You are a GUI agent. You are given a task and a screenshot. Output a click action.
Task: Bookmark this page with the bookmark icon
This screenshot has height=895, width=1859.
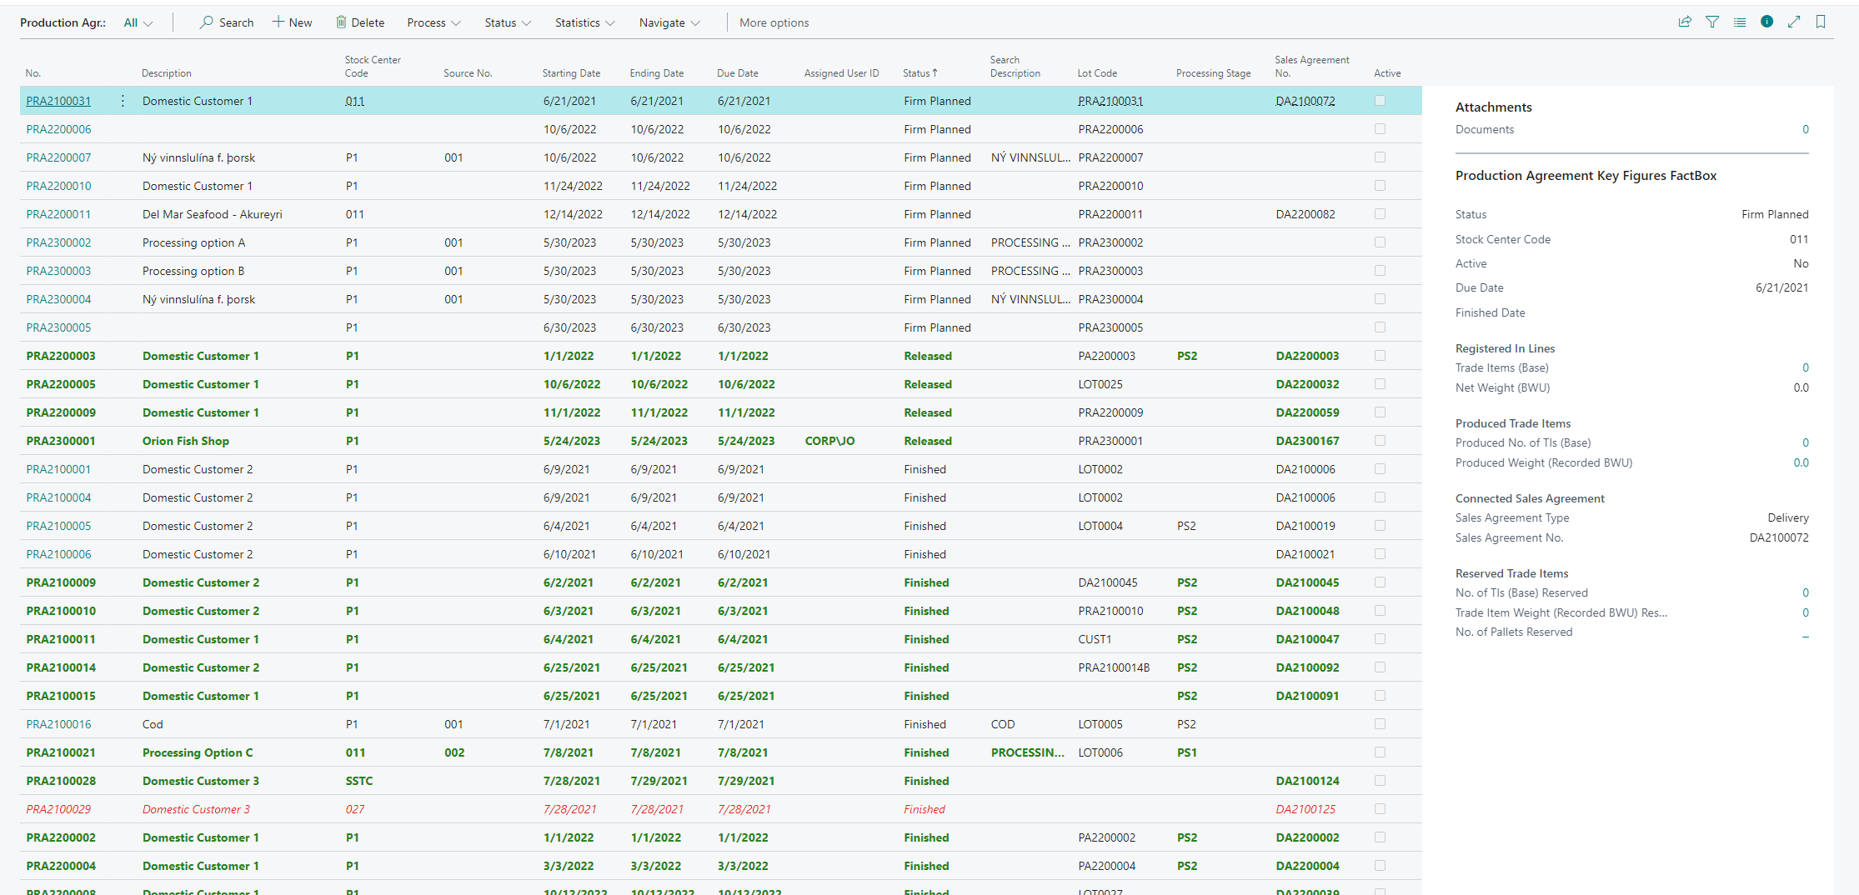coord(1821,22)
